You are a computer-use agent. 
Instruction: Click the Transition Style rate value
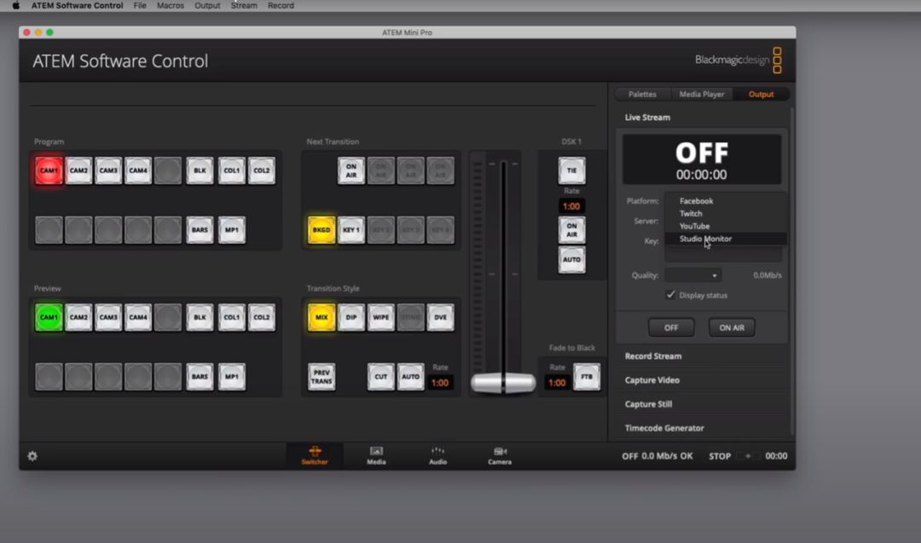(x=440, y=383)
